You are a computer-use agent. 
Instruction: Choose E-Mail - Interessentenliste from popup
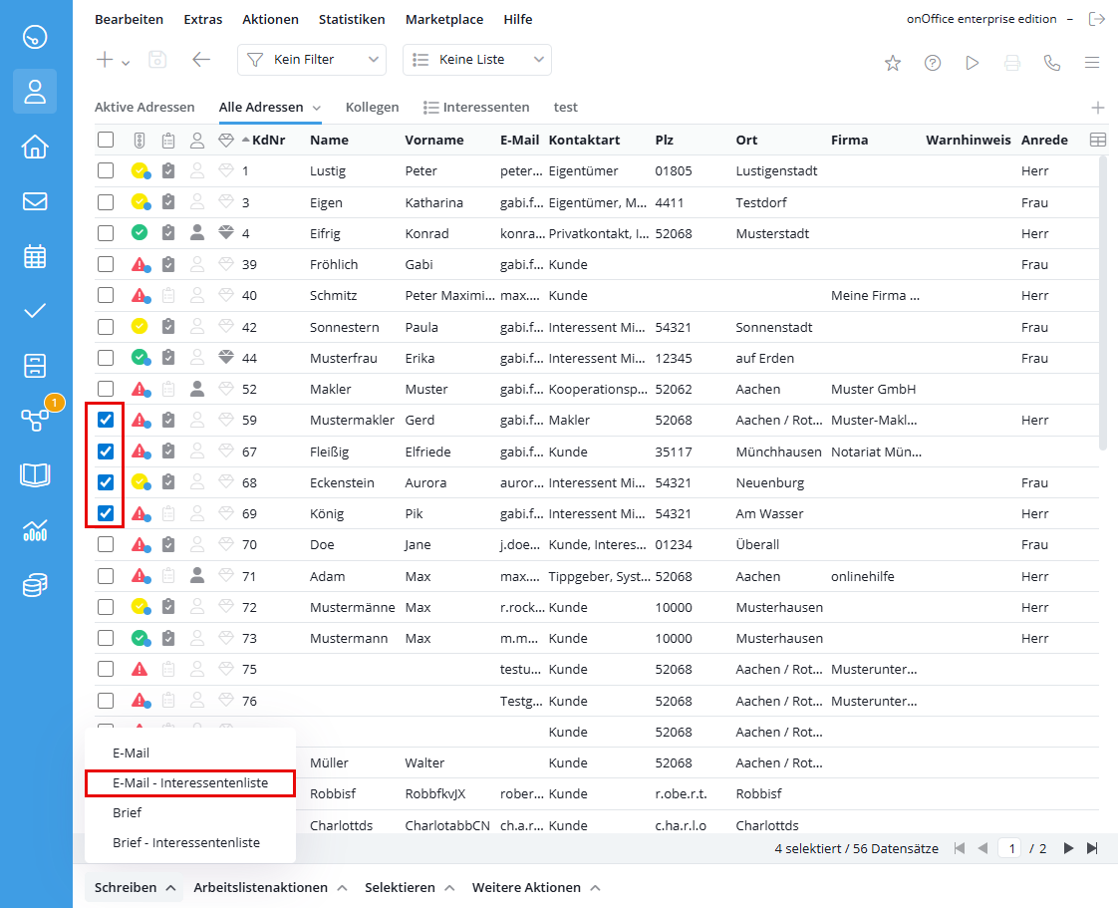pyautogui.click(x=189, y=782)
